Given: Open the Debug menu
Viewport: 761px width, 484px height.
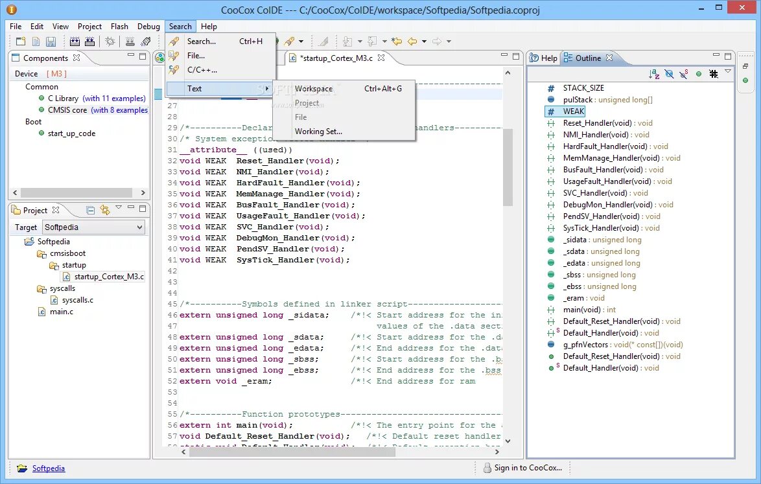Looking at the screenshot, I should tap(148, 26).
